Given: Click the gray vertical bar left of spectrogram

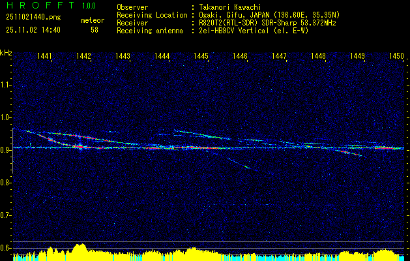Looking at the screenshot, I should click(x=13, y=151).
